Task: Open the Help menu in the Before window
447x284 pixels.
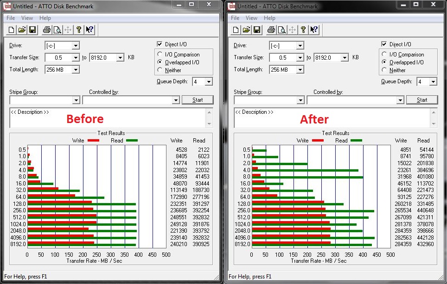Action: tap(45, 18)
